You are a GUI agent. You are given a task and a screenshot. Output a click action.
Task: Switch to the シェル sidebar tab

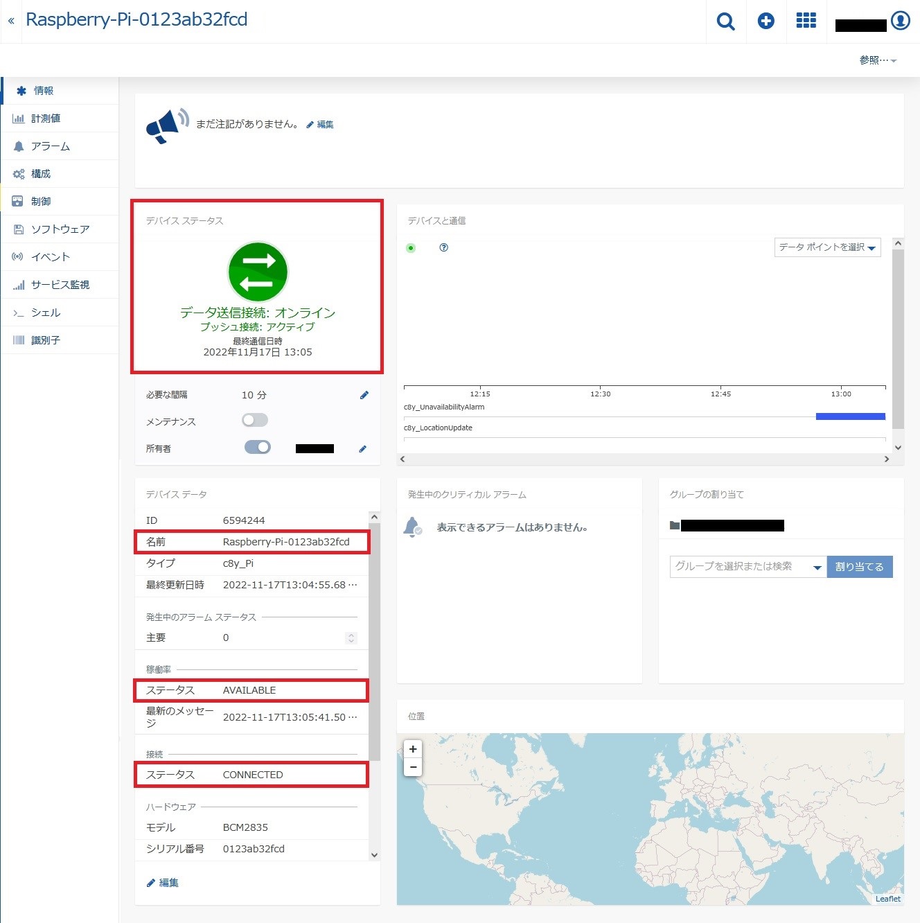(46, 313)
